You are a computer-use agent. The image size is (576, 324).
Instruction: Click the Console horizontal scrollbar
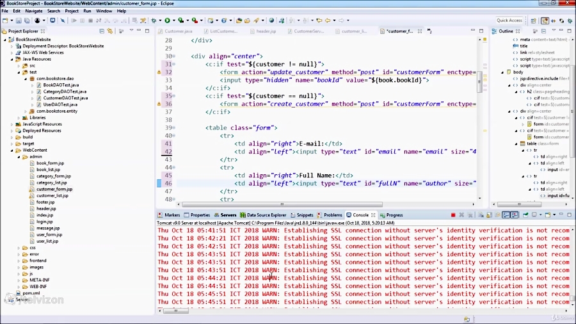[176, 311]
